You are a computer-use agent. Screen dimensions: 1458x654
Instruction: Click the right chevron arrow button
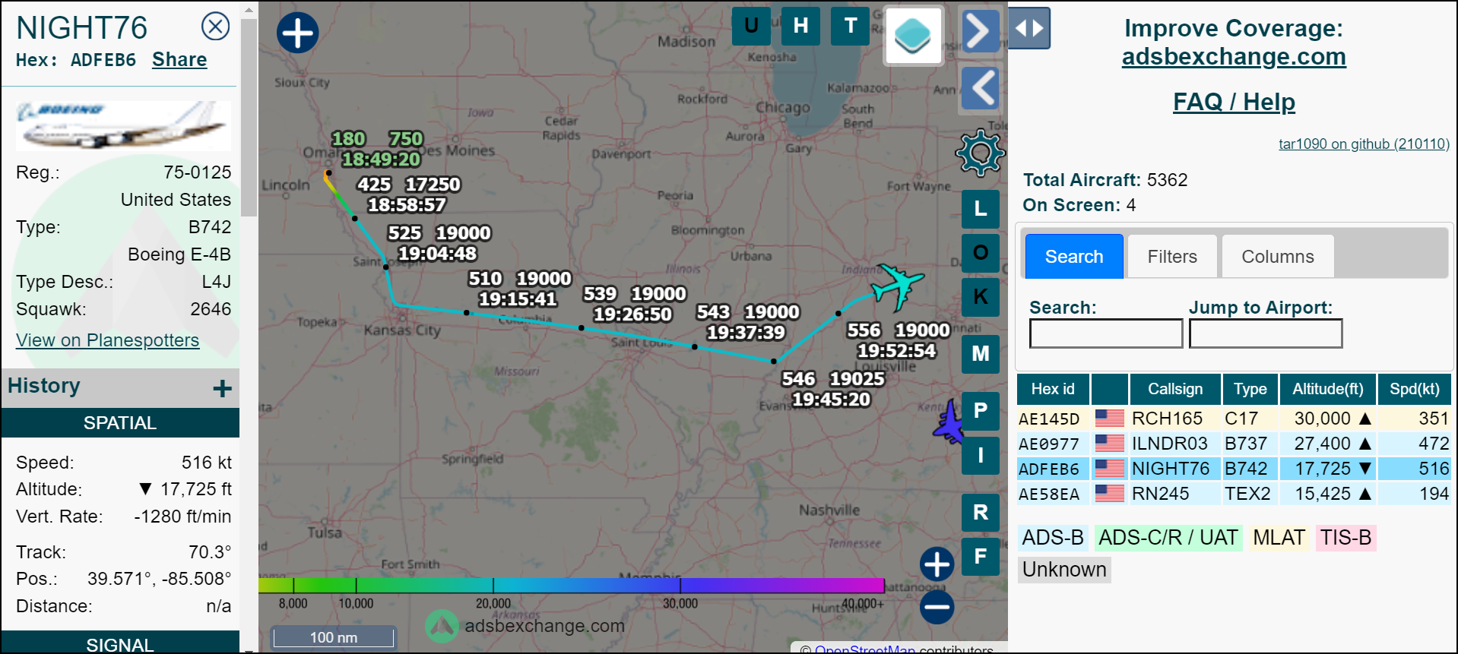click(980, 32)
